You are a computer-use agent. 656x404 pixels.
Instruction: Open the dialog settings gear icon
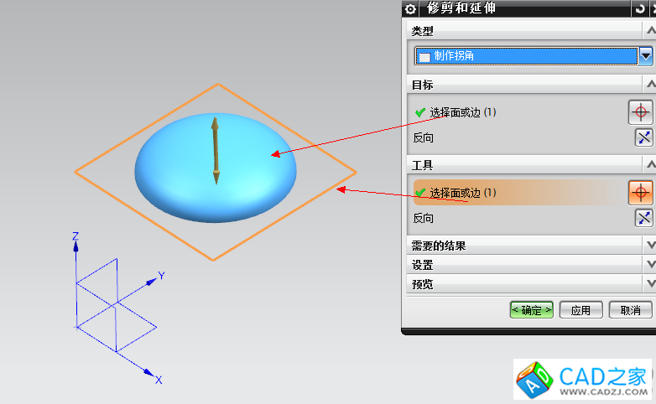[410, 8]
